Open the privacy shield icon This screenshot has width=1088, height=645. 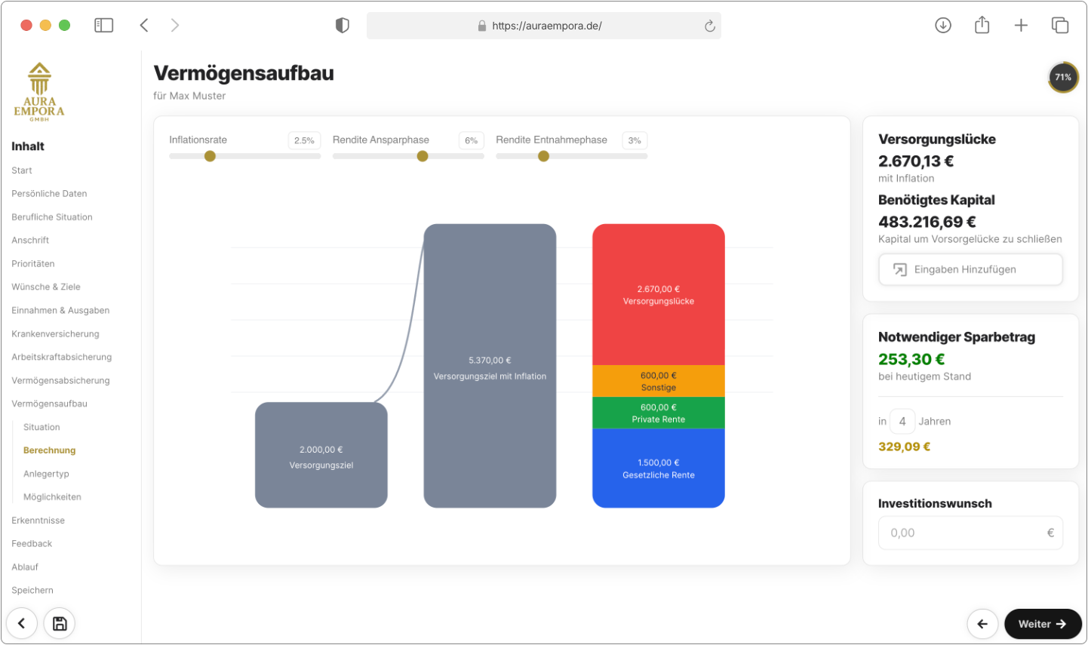[x=343, y=26]
